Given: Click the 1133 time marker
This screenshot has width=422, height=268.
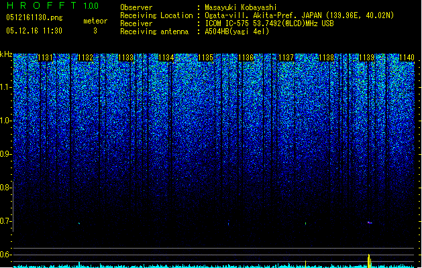Looking at the screenshot, I should click(x=126, y=58).
